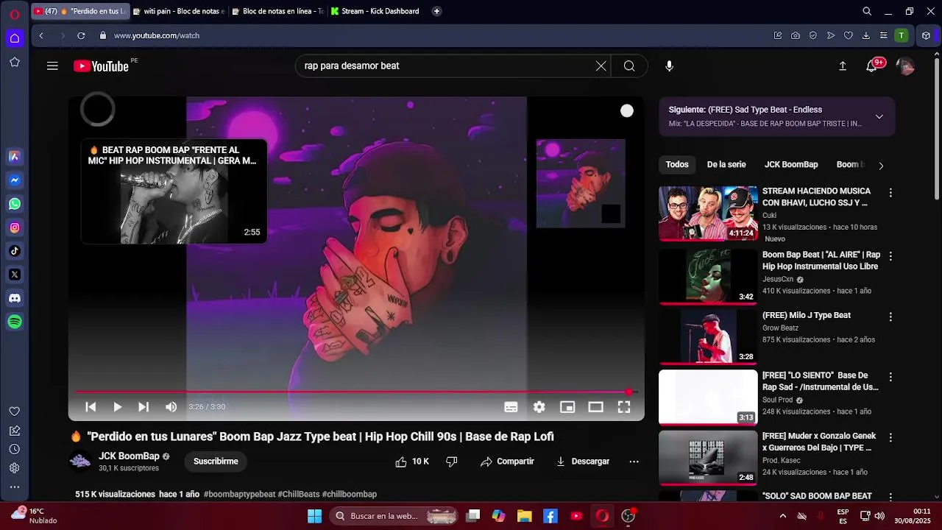Click the voice search microphone icon
Screen dimensions: 942x530
click(669, 66)
